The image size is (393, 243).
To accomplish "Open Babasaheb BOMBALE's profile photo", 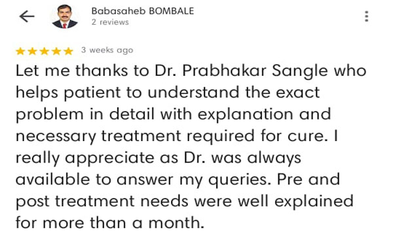I will [x=65, y=16].
